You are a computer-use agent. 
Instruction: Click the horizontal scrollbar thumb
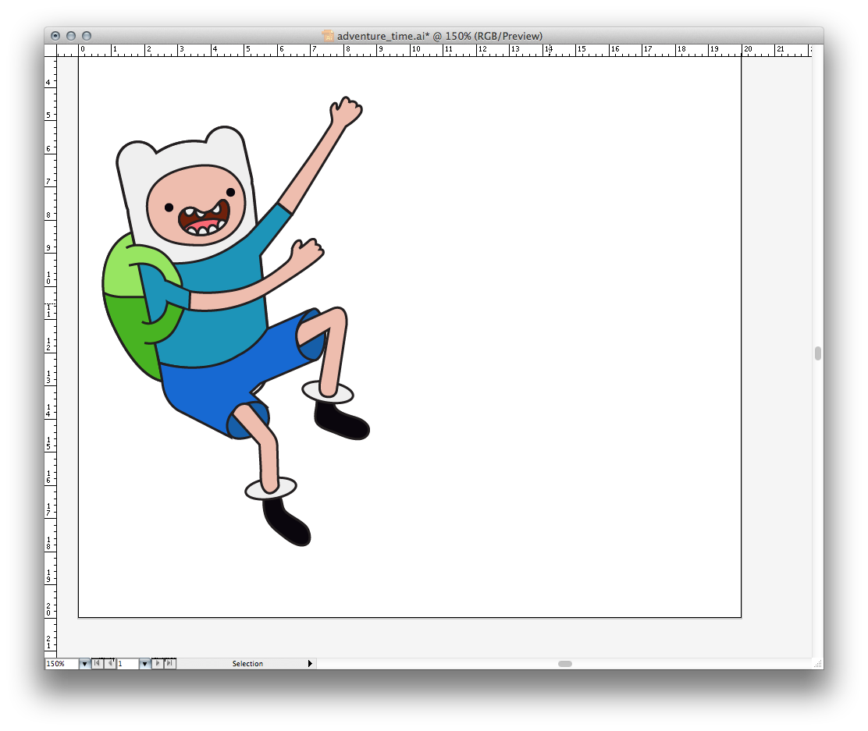click(564, 664)
